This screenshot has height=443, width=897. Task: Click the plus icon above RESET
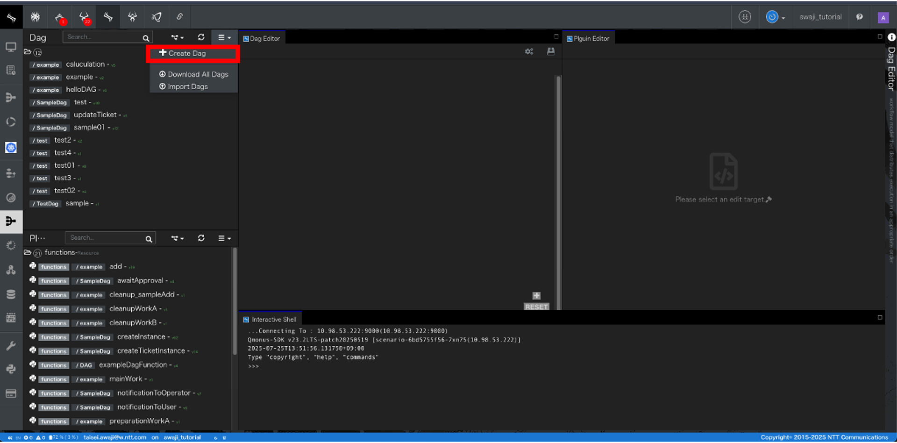point(536,295)
